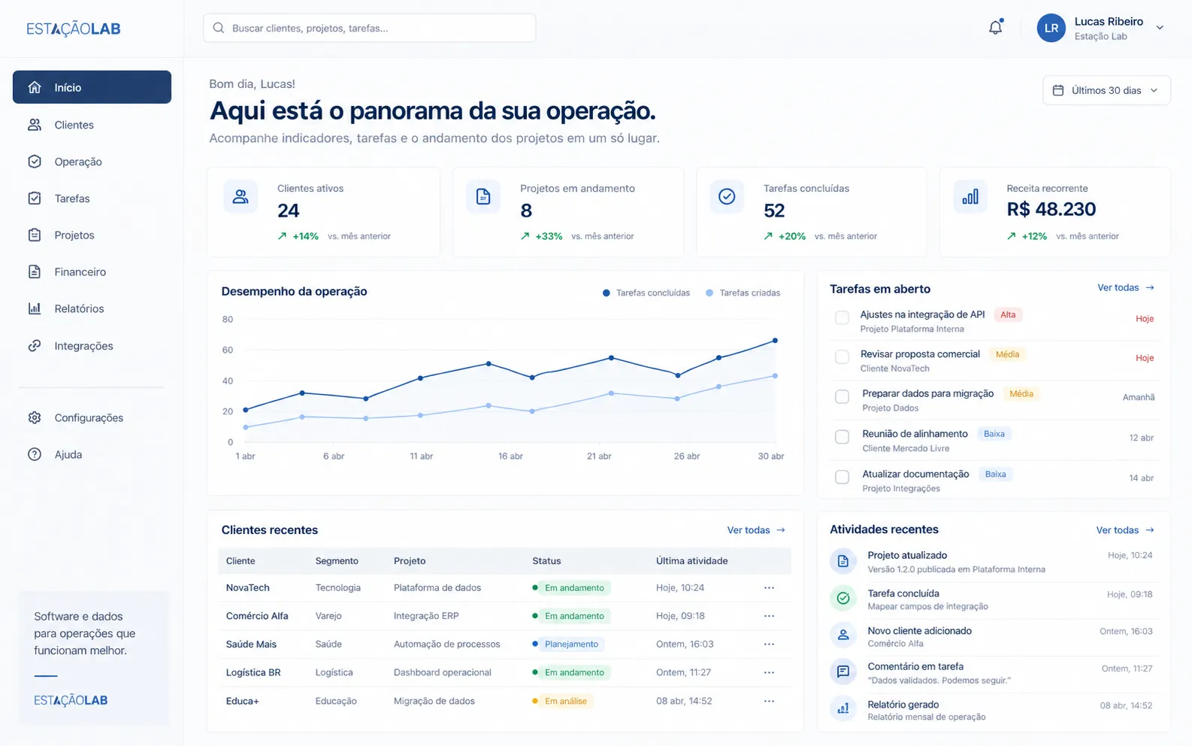Image resolution: width=1192 pixels, height=746 pixels.
Task: Click the Buscar clientes search field
Action: coord(369,28)
